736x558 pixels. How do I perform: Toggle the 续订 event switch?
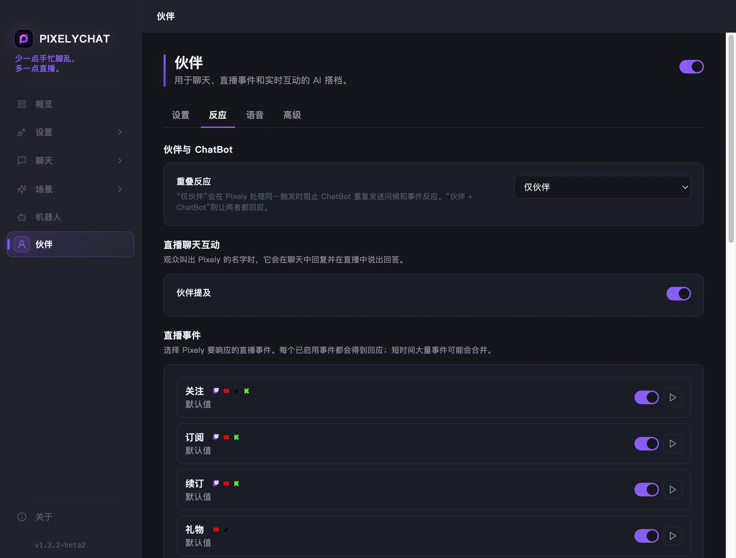click(x=646, y=490)
